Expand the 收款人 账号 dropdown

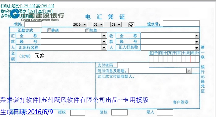tap(197, 42)
